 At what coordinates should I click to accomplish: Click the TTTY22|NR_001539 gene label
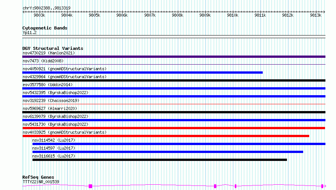[x=41, y=182]
